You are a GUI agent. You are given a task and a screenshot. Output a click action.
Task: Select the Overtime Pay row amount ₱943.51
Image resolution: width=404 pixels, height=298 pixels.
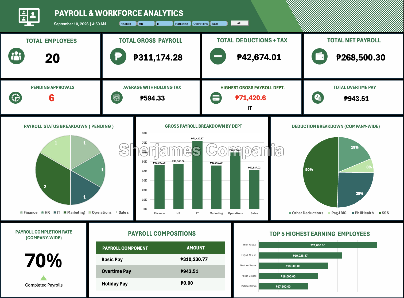[x=189, y=271]
